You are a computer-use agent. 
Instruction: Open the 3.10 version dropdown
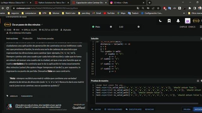coord(129,27)
